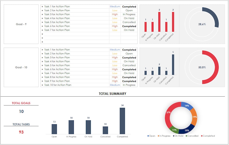Select Medium priority of Goal 9 Task 1
Viewport: 229px width, 145px height.
pos(115,7)
